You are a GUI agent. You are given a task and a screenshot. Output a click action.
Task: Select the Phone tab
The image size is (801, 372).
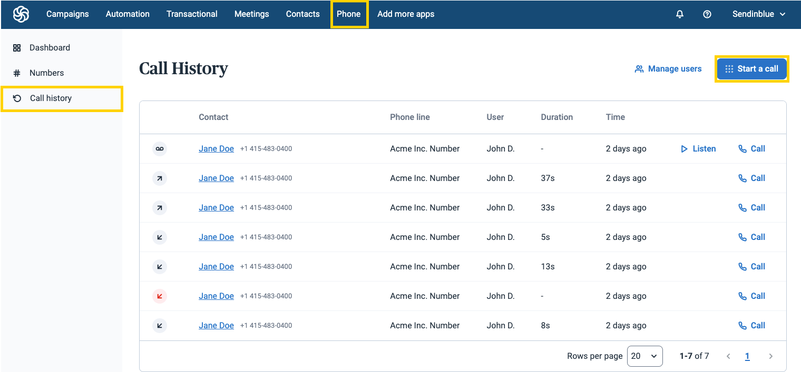pos(349,14)
